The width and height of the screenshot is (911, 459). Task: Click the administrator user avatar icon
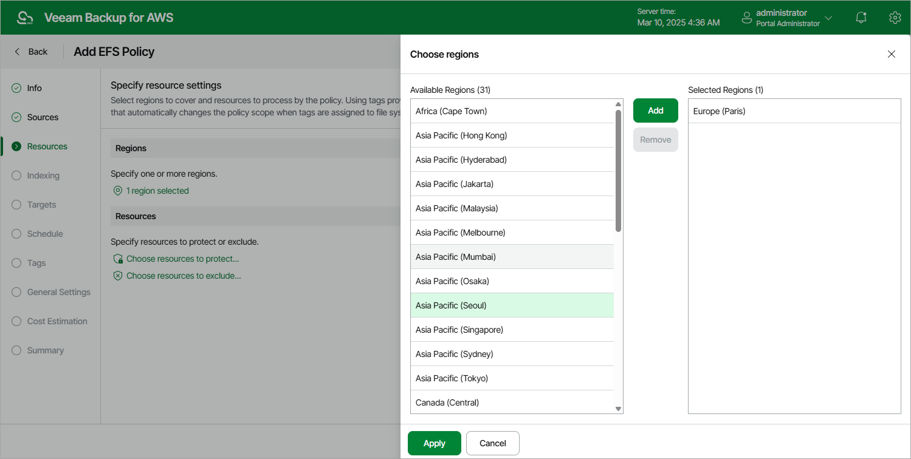pos(747,18)
